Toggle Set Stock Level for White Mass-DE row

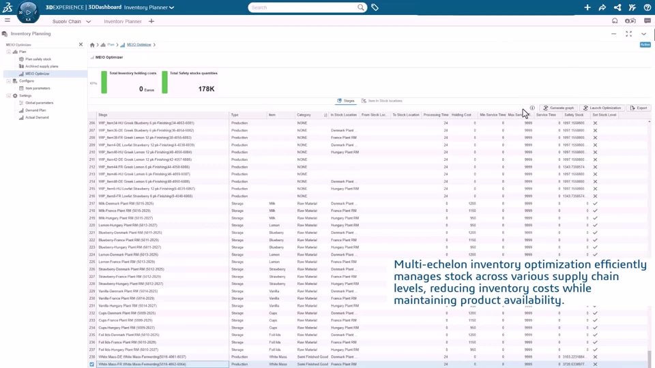tap(595, 356)
